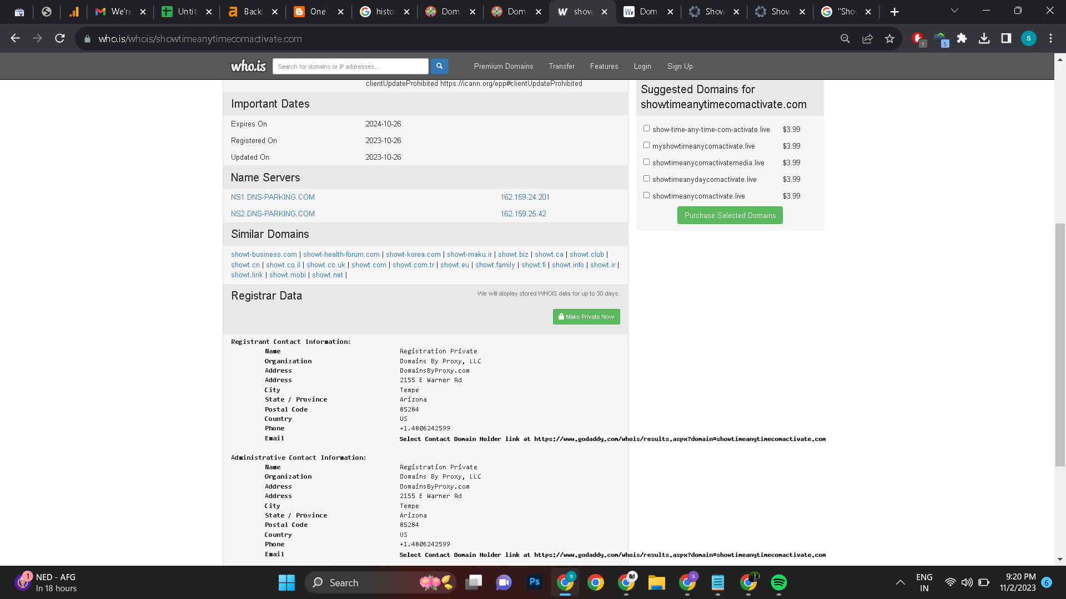Click the who.is logo

pos(248,66)
